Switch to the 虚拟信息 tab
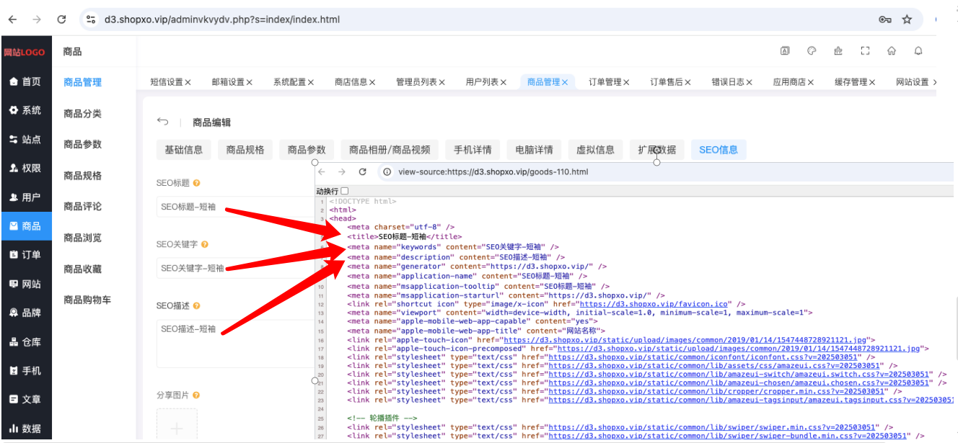958x443 pixels. pos(595,150)
